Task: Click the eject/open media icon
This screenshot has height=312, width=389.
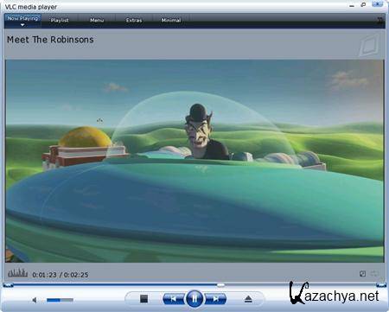Action: [248, 299]
